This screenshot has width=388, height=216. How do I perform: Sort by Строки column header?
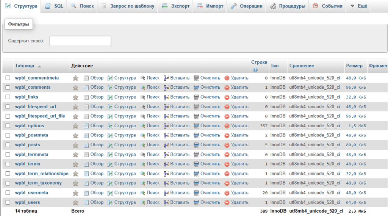(259, 63)
